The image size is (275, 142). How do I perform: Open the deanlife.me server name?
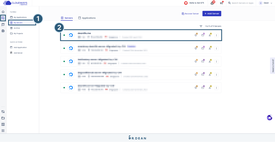tap(84, 33)
